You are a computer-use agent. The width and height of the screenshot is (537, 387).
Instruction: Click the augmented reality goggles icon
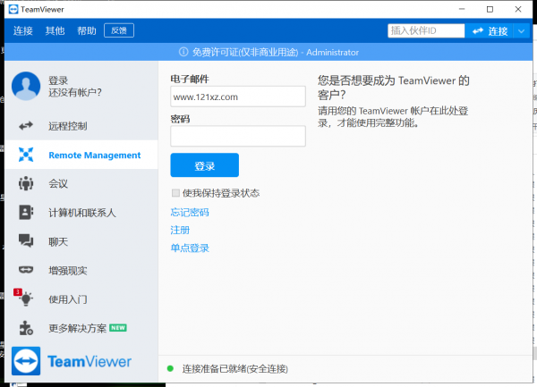point(26,270)
